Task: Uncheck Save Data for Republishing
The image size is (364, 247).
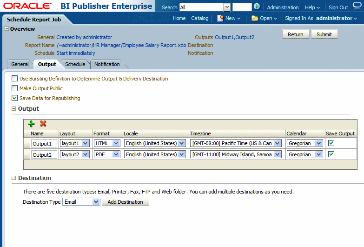Action: [14, 98]
